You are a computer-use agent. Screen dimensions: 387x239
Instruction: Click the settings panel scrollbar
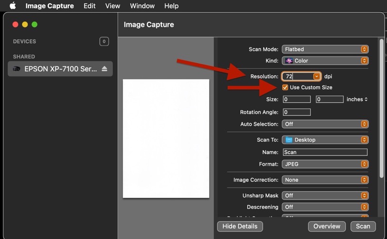click(x=382, y=108)
